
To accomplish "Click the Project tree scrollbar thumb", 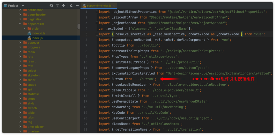I will 79,26.
